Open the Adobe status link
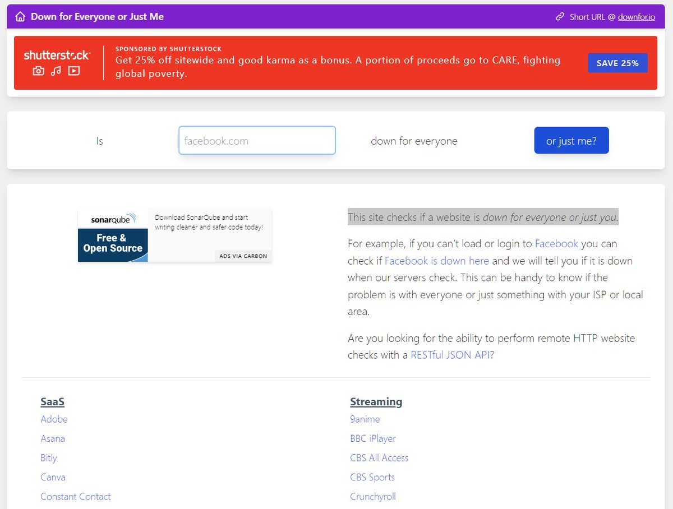Viewport: 673px width, 509px height. coord(54,419)
